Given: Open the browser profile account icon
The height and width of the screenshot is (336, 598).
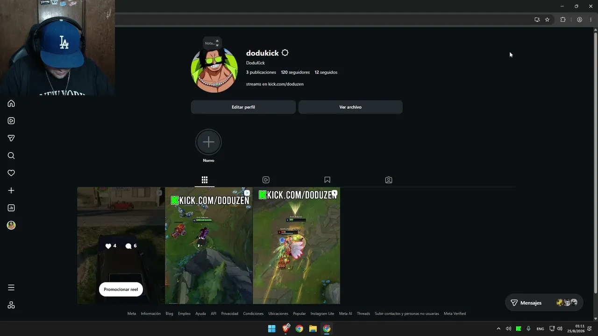Looking at the screenshot, I should click(579, 20).
